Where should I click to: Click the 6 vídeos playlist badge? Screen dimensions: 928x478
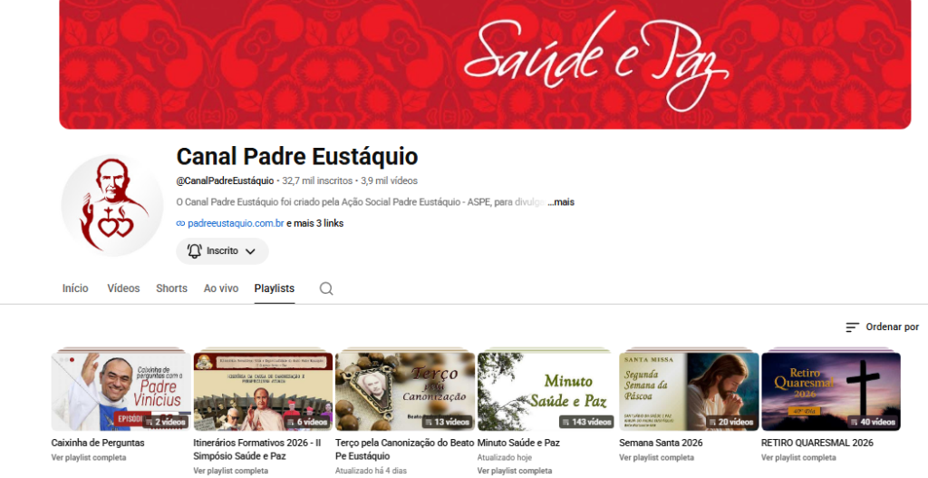[x=306, y=422]
